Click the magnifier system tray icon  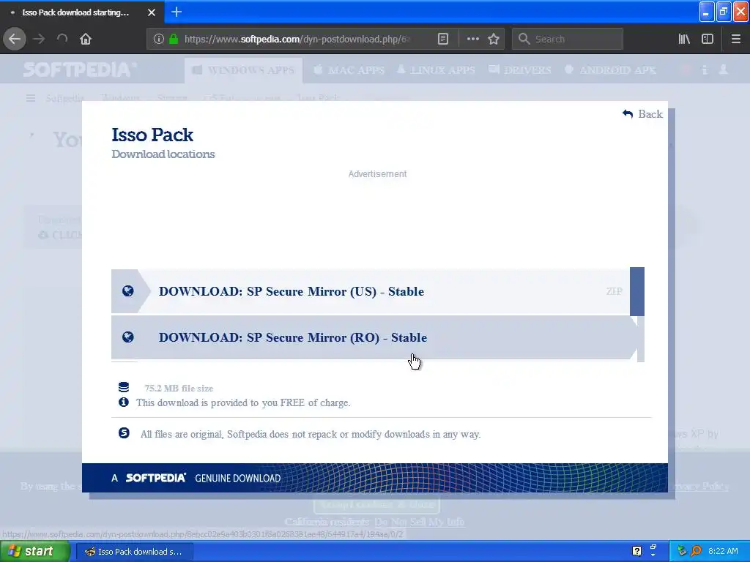point(696,552)
